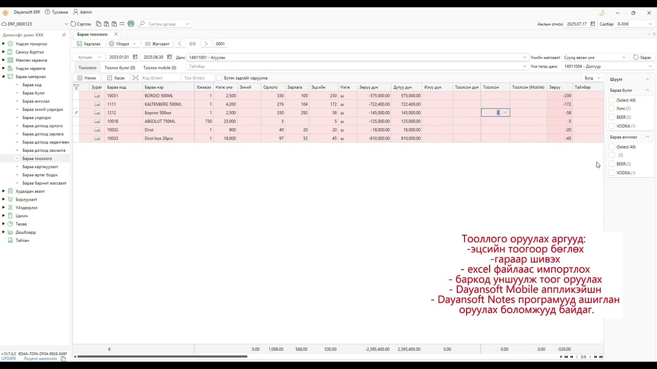This screenshot has width=657, height=369.
Task: Go to previous record arrow
Action: click(x=180, y=44)
